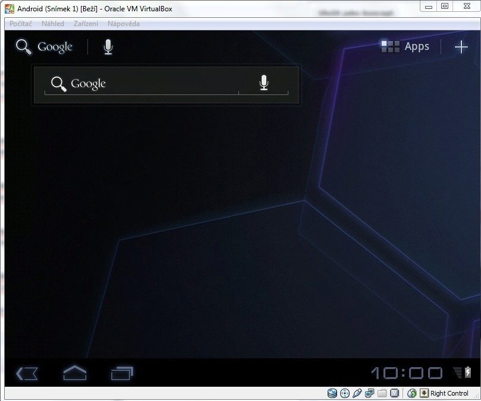Click the Right Control host key label

449,393
